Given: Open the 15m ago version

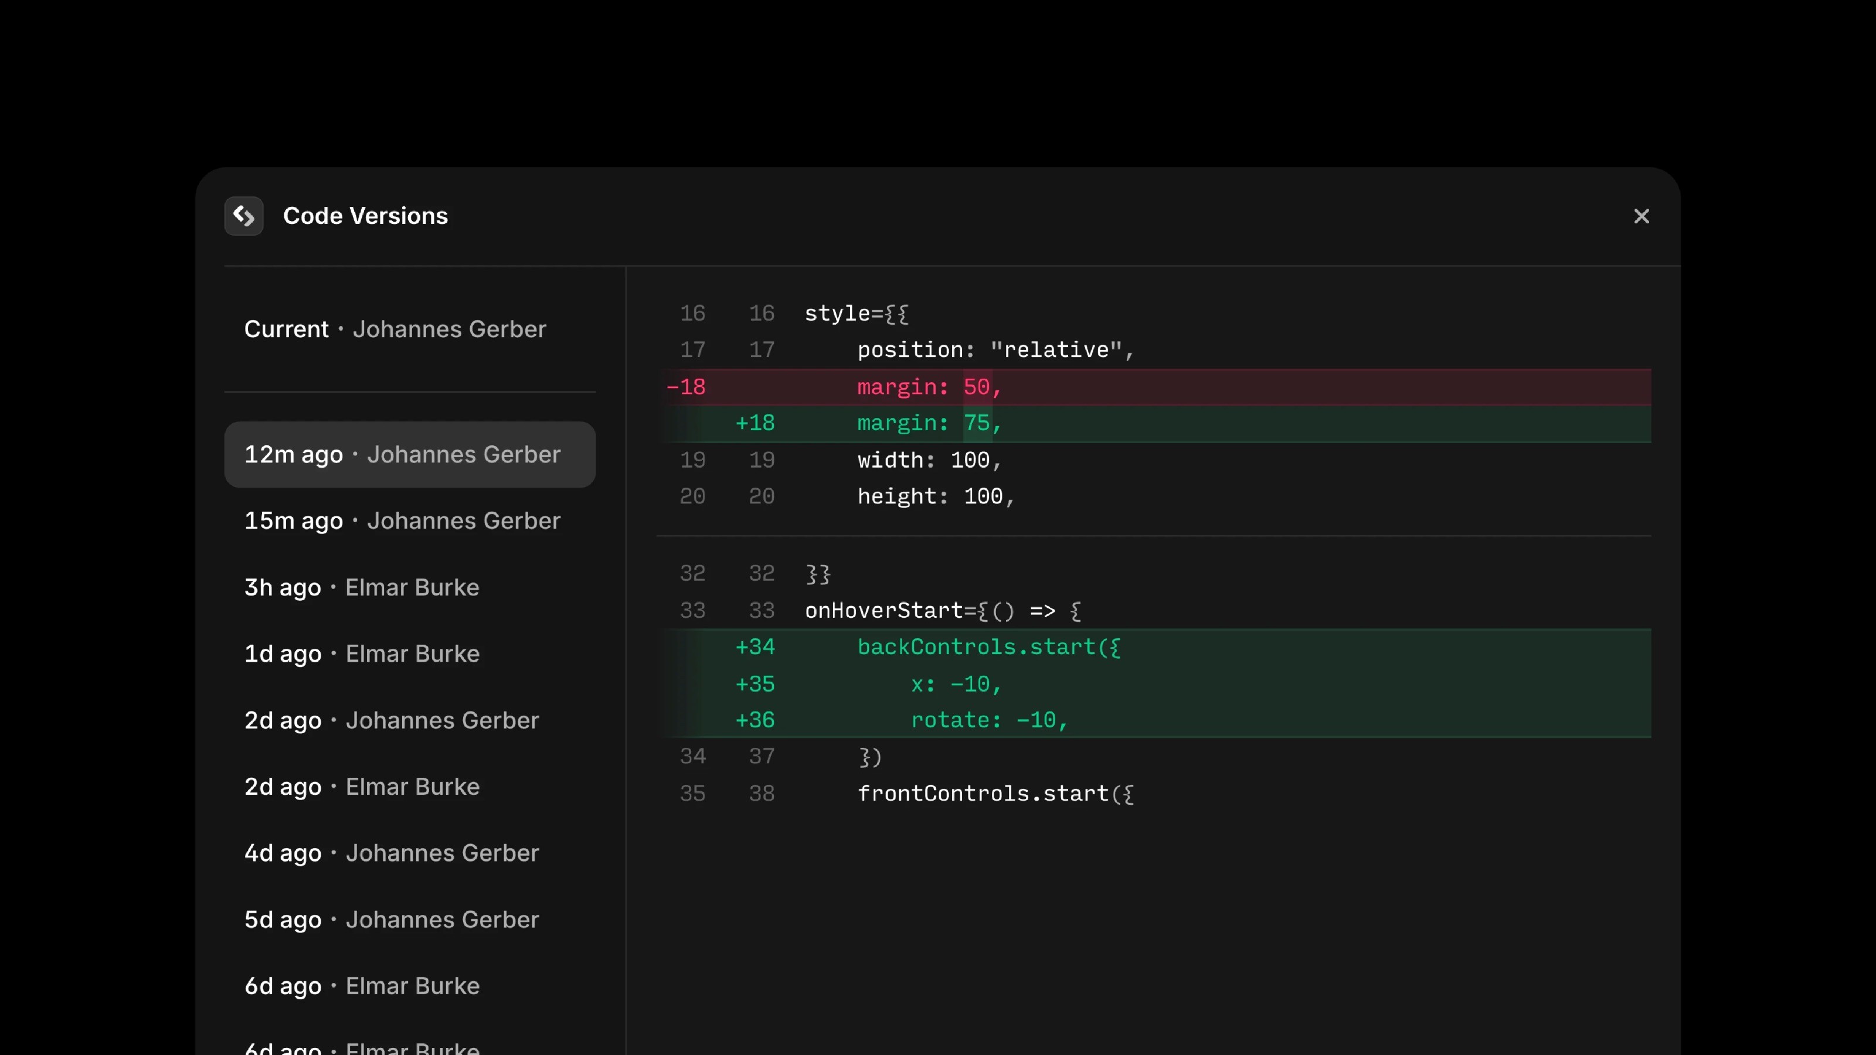Looking at the screenshot, I should pyautogui.click(x=409, y=520).
